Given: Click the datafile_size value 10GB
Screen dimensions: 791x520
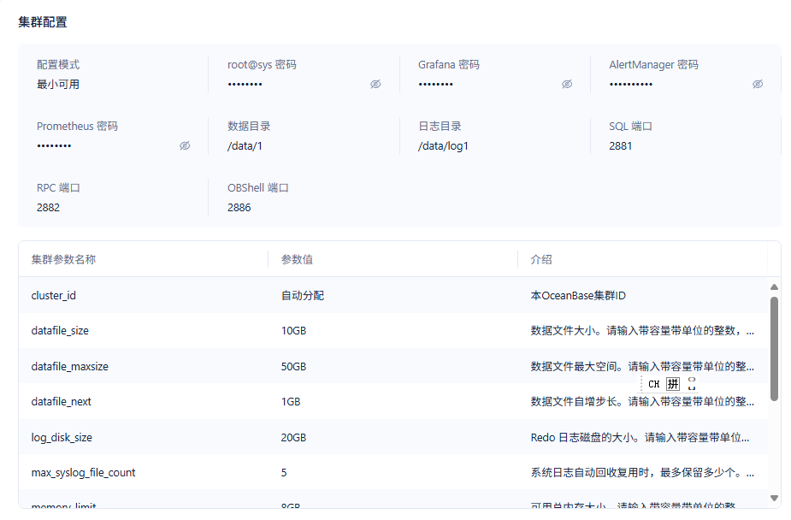Looking at the screenshot, I should point(293,331).
